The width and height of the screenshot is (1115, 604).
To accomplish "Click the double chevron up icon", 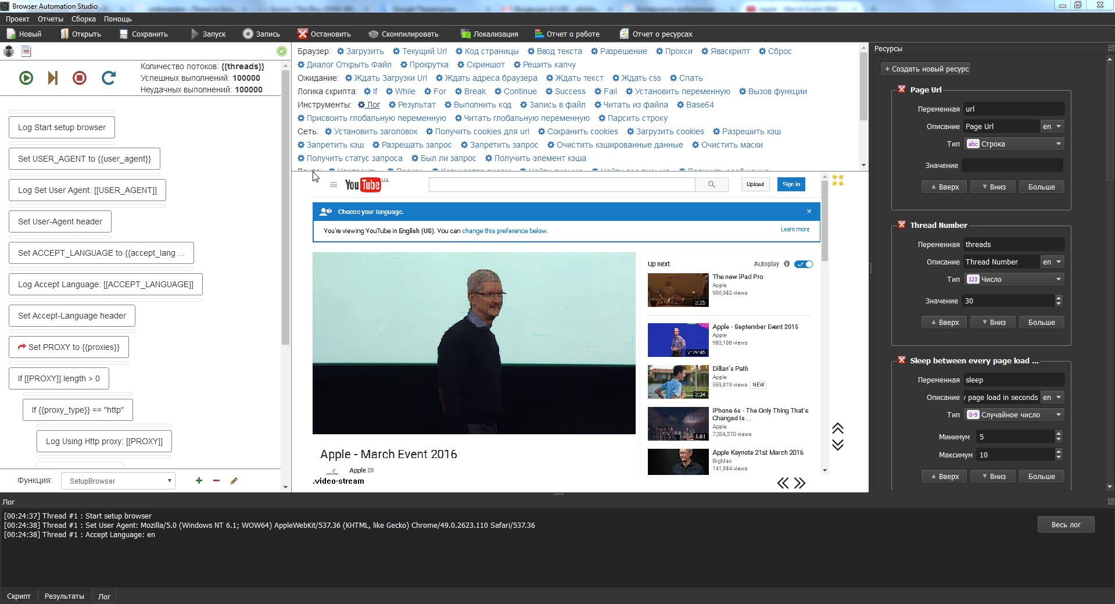I will pyautogui.click(x=837, y=429).
